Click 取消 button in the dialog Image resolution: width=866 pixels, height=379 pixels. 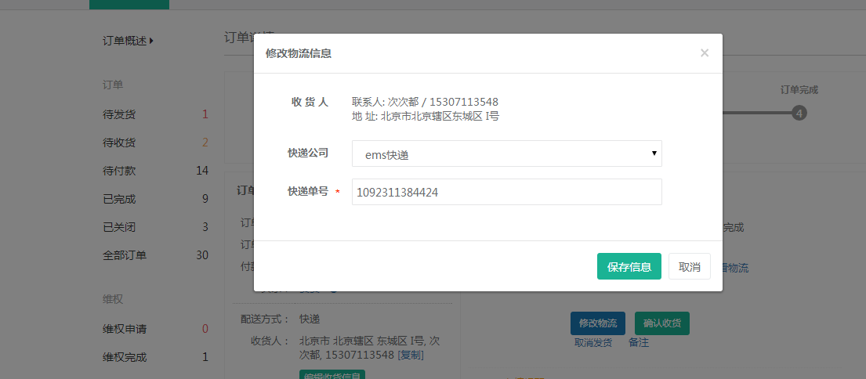click(690, 266)
